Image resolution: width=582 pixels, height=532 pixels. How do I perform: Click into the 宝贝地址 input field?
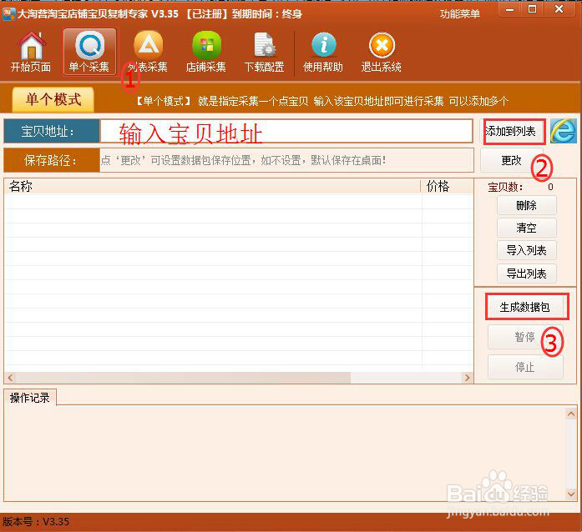pyautogui.click(x=286, y=131)
